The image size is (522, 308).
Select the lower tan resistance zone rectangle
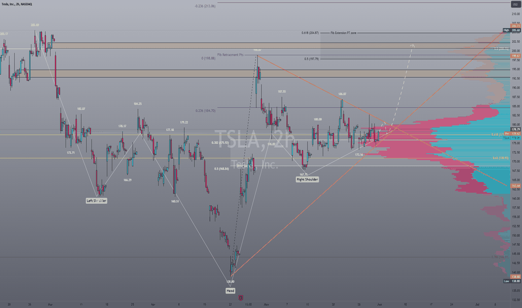tap(269, 73)
